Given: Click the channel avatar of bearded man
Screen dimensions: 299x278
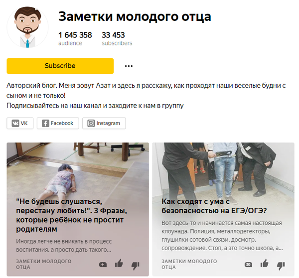Looking at the screenshot, I should tap(27, 27).
